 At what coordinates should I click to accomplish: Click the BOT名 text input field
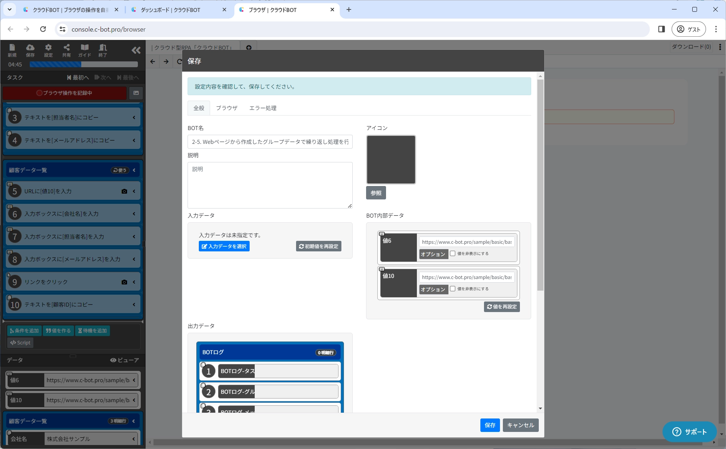point(270,142)
